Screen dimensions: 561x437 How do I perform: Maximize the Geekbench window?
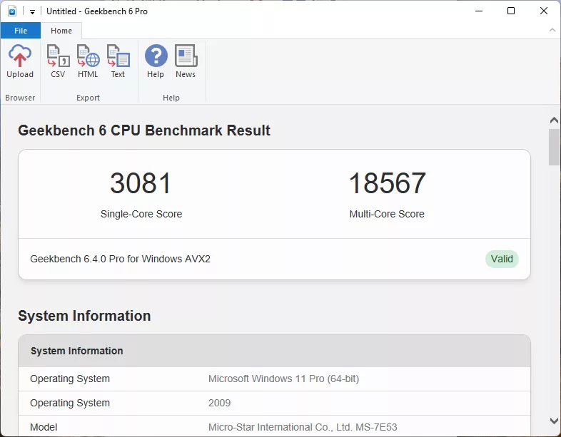coord(511,11)
